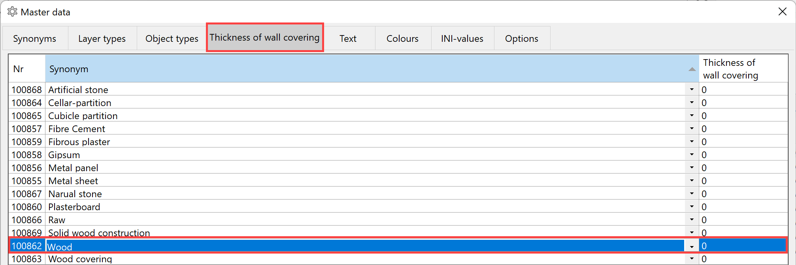This screenshot has width=796, height=265.
Task: Open the dropdown for the selected Wood row
Action: tap(692, 246)
